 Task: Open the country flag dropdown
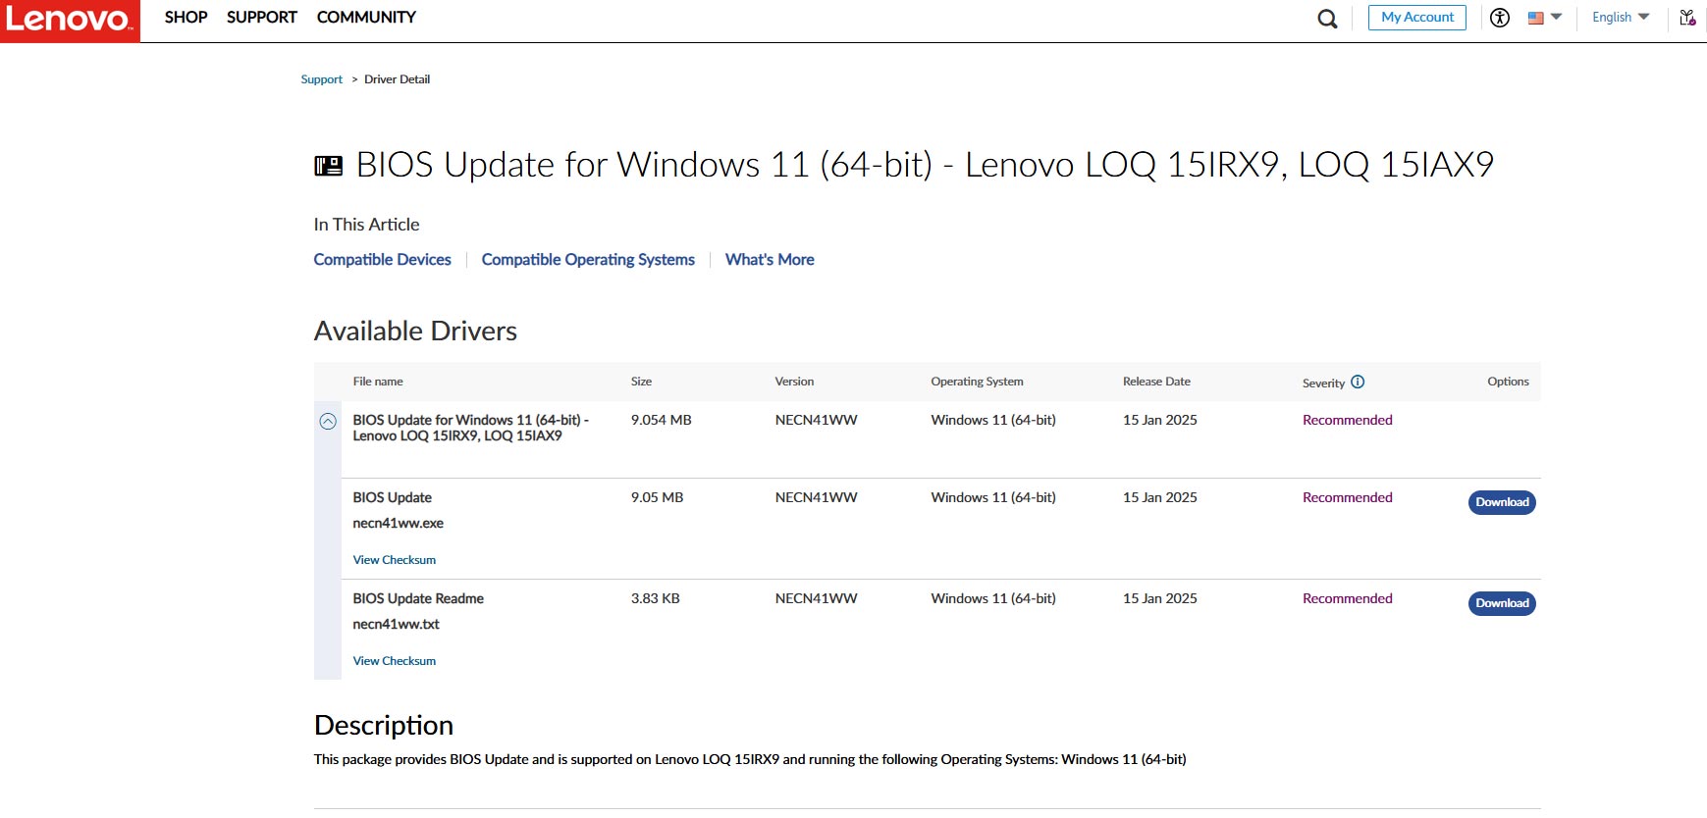coord(1544,18)
